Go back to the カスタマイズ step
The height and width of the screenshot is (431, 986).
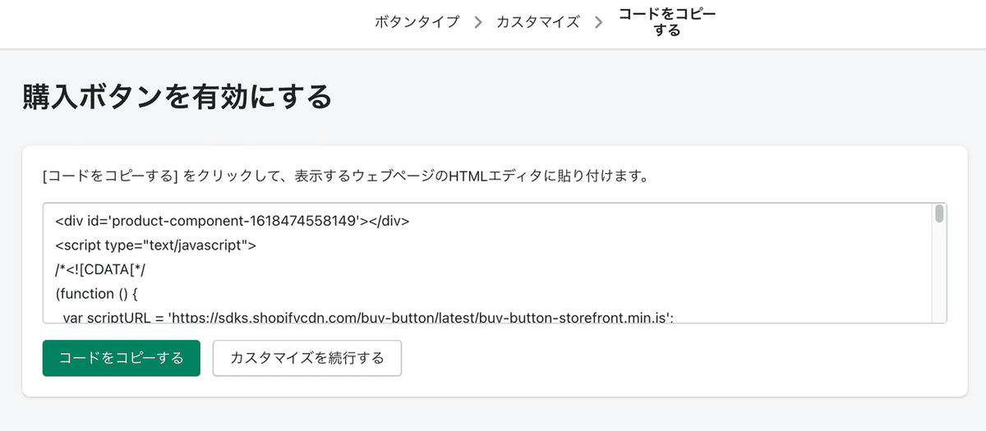pyautogui.click(x=537, y=22)
